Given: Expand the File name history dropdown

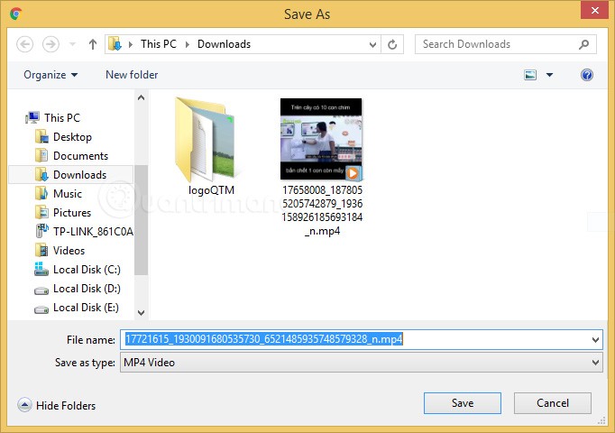Looking at the screenshot, I should 594,340.
